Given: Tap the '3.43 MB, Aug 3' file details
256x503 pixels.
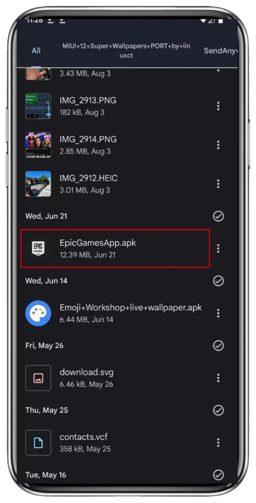Looking at the screenshot, I should pos(85,74).
